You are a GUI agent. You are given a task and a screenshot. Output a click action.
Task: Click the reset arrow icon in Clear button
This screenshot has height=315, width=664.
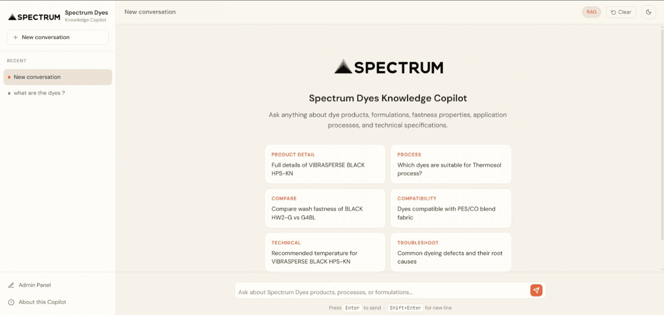613,12
